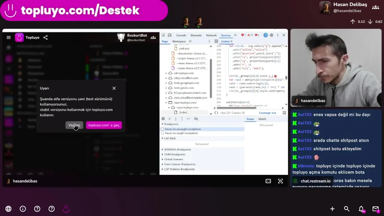Switch to the Elements tab in DevTools
This screenshot has height=216, width=384.
tap(196, 35)
